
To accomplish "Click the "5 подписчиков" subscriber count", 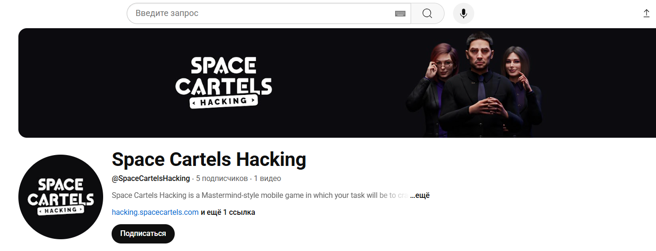I will (x=222, y=179).
